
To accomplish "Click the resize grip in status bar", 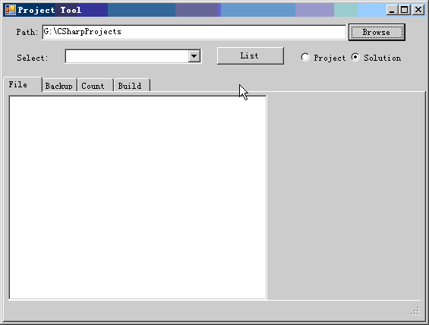I will coord(415,311).
